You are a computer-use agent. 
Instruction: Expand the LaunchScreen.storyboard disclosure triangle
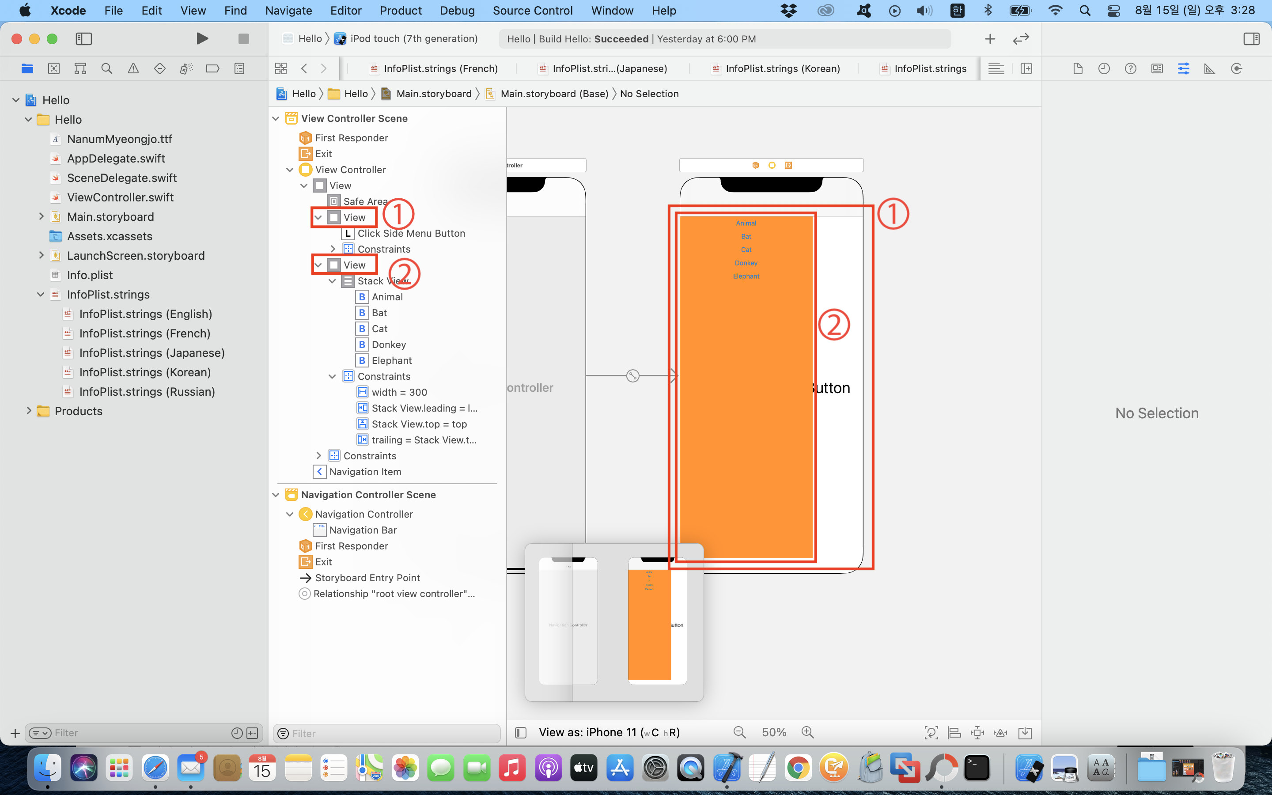(41, 256)
